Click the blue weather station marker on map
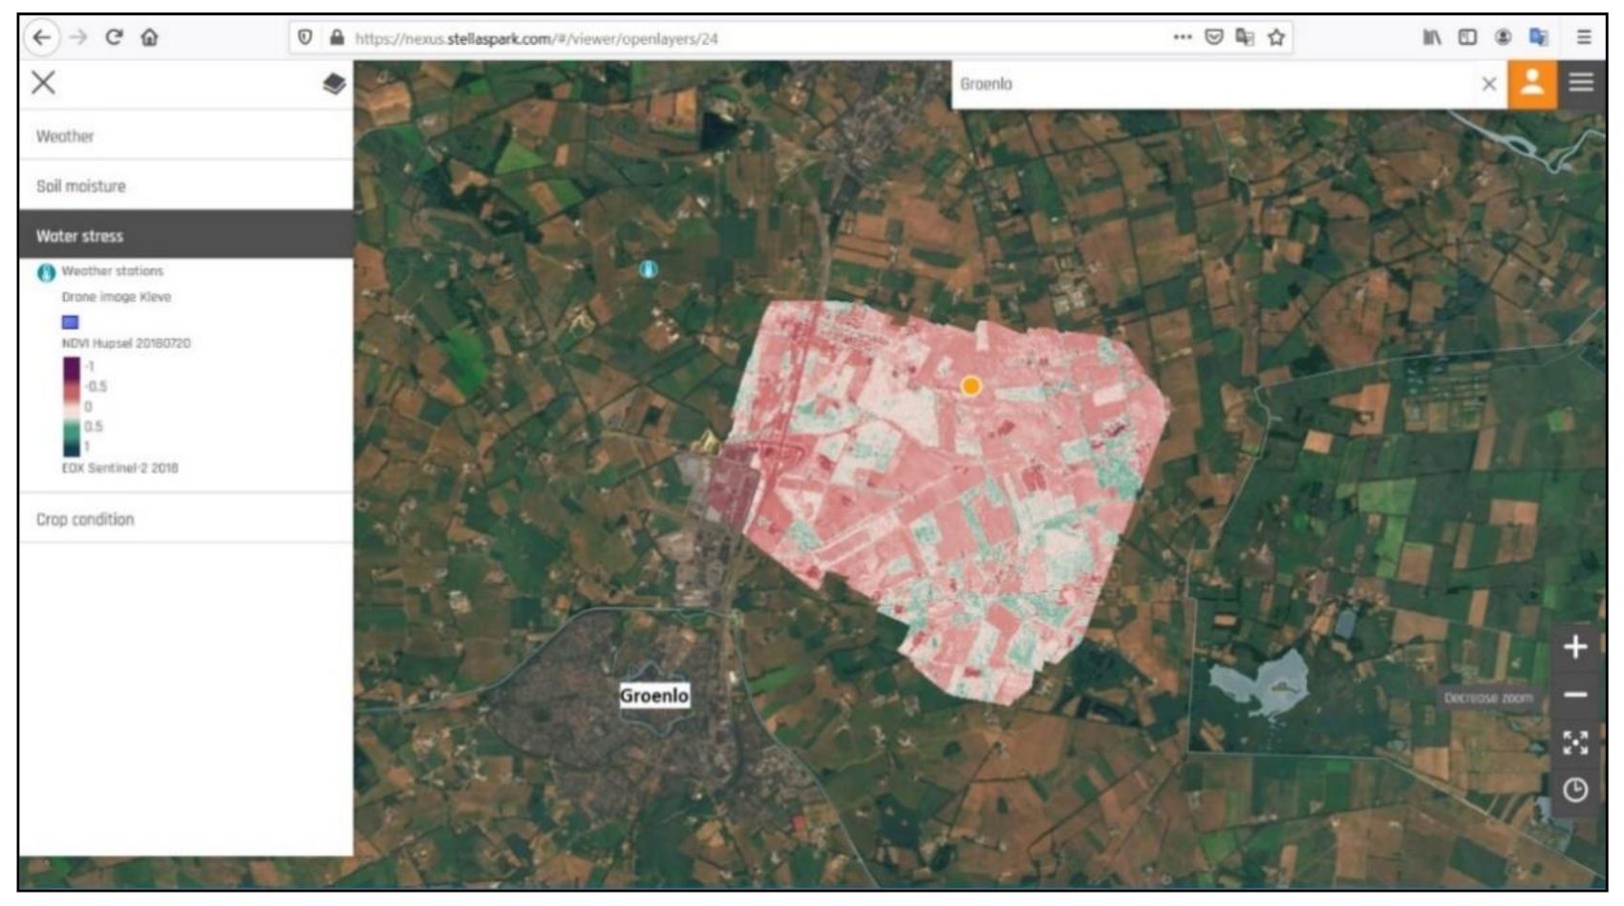The image size is (1624, 906). (x=649, y=270)
